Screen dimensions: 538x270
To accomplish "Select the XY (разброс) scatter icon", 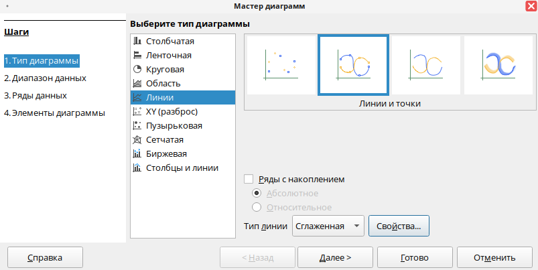I will (x=137, y=112).
